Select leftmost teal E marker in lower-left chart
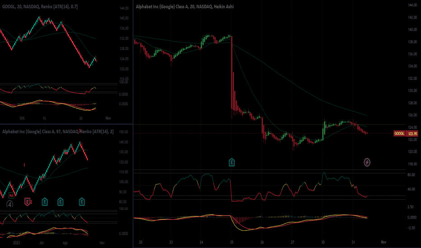The image size is (421, 248). [45, 201]
